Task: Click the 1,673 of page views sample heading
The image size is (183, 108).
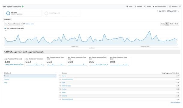Action: tap(24, 52)
